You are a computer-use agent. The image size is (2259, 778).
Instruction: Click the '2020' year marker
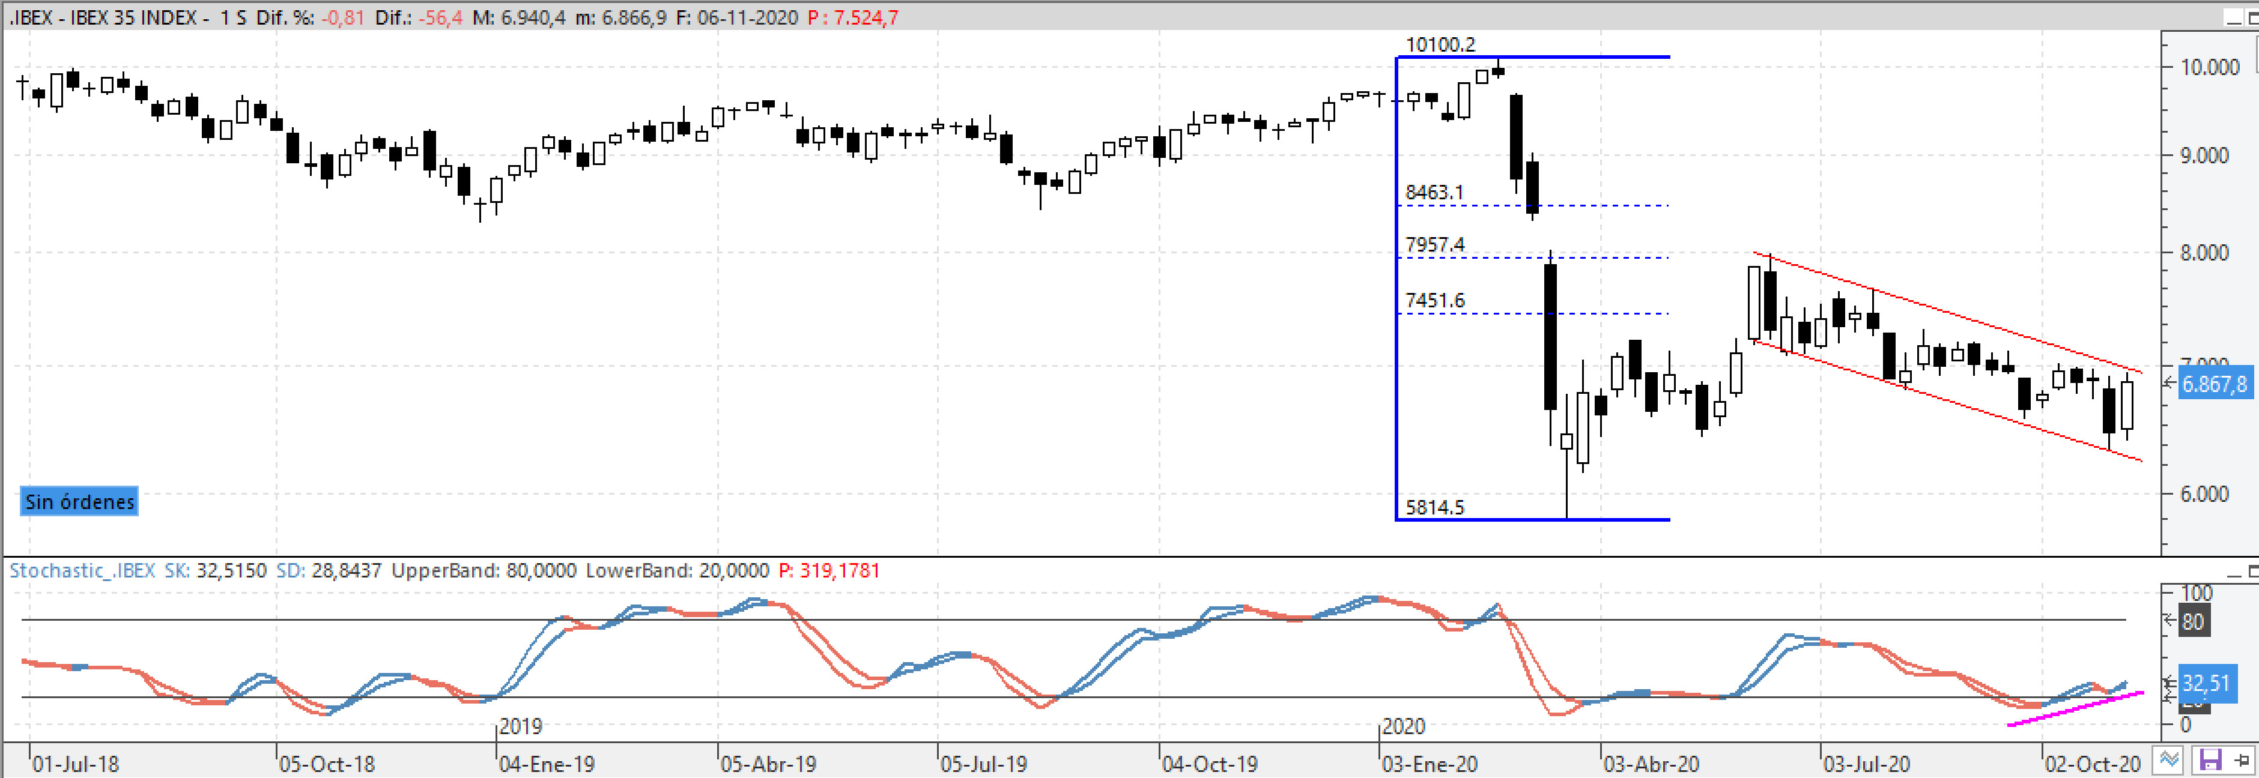pos(1403,726)
